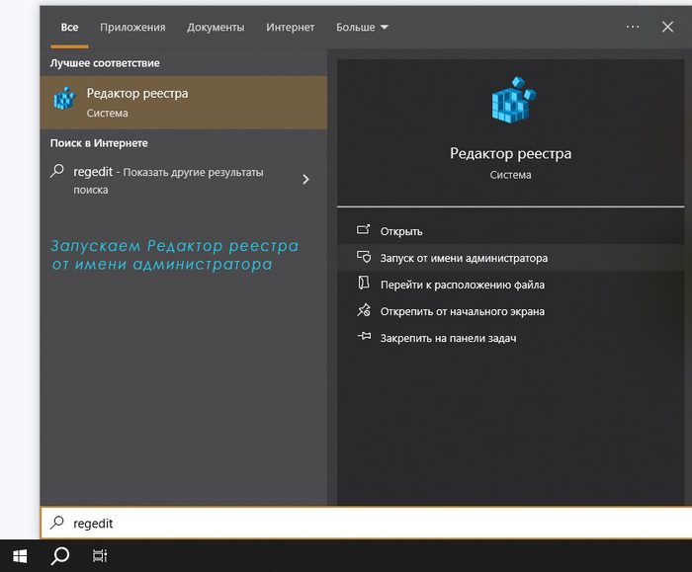Switch to the Приложения tab
Screen dimensions: 692x572
click(x=132, y=28)
